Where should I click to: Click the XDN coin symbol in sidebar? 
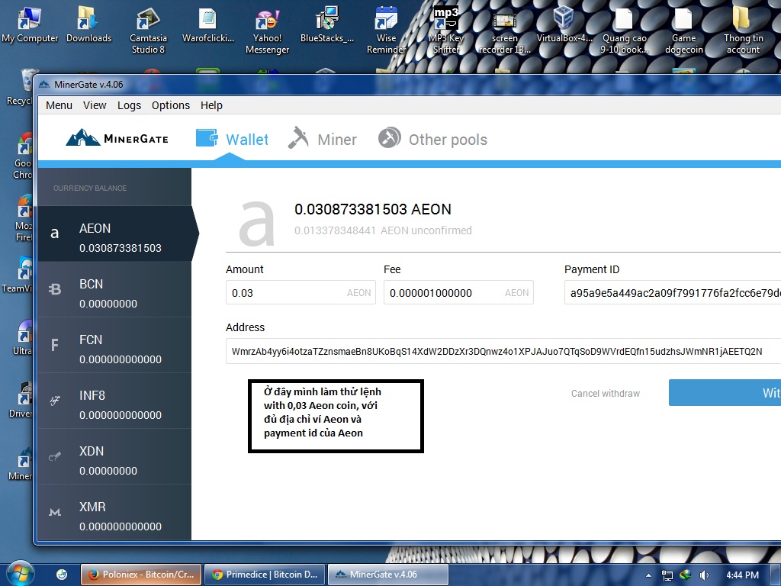coord(55,456)
